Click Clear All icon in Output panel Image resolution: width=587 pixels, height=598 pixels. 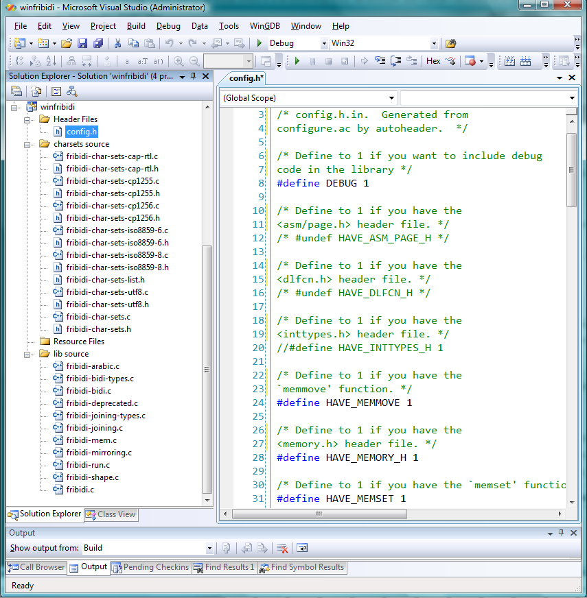click(282, 549)
